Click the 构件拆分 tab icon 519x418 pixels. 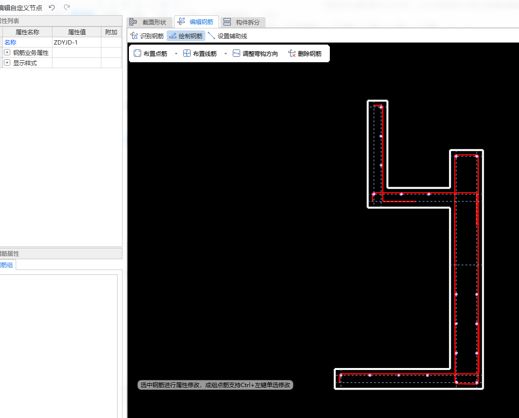point(227,22)
